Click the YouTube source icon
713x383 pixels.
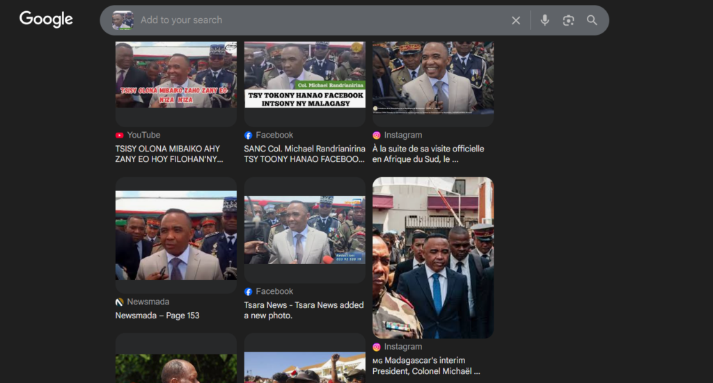tap(120, 136)
